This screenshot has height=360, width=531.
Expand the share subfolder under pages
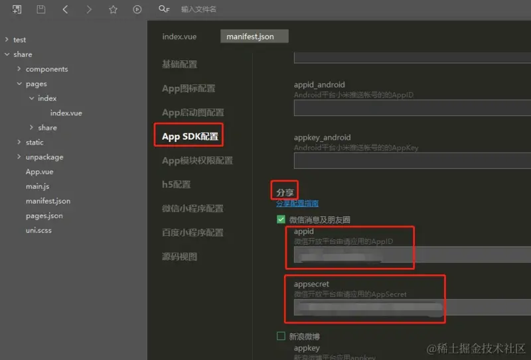click(x=31, y=127)
